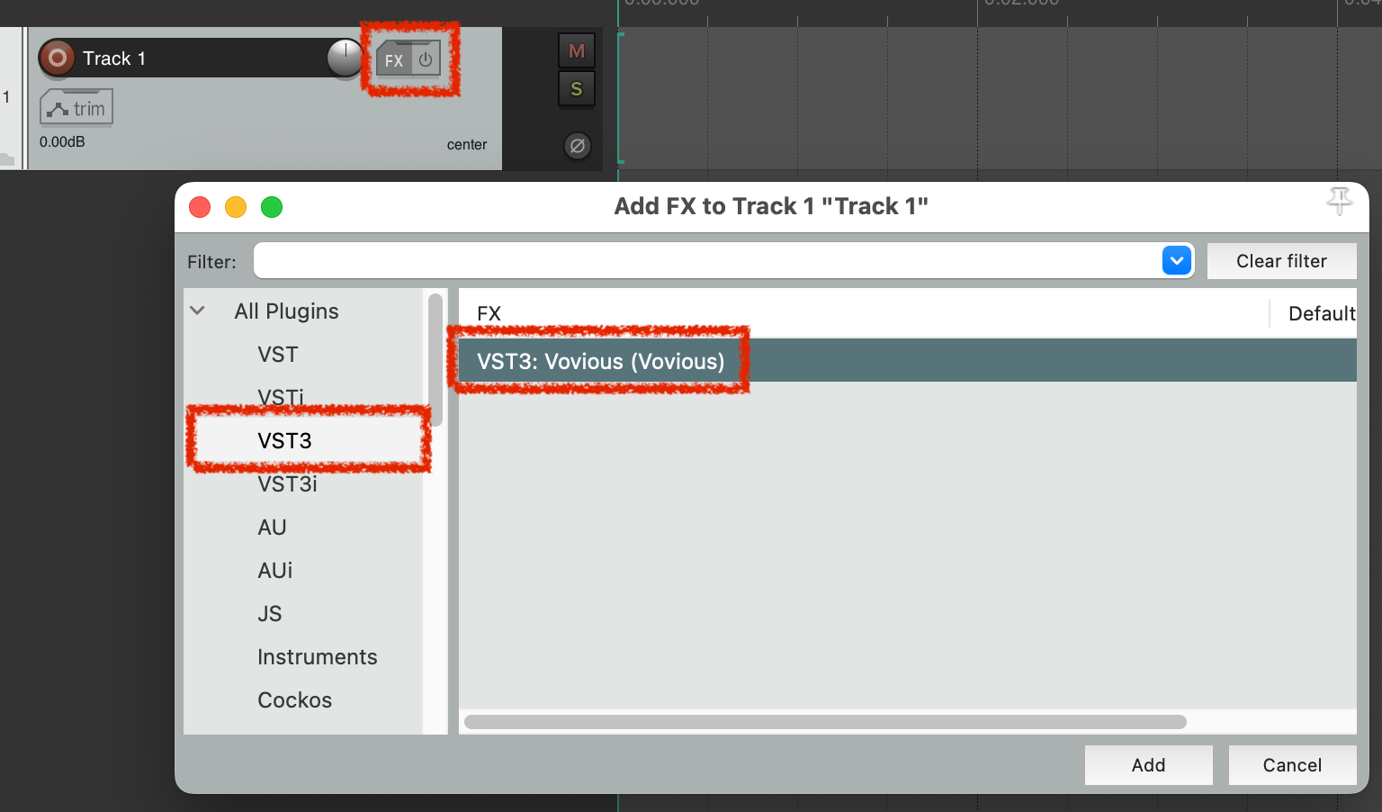Click into the Filter text field

708,261
